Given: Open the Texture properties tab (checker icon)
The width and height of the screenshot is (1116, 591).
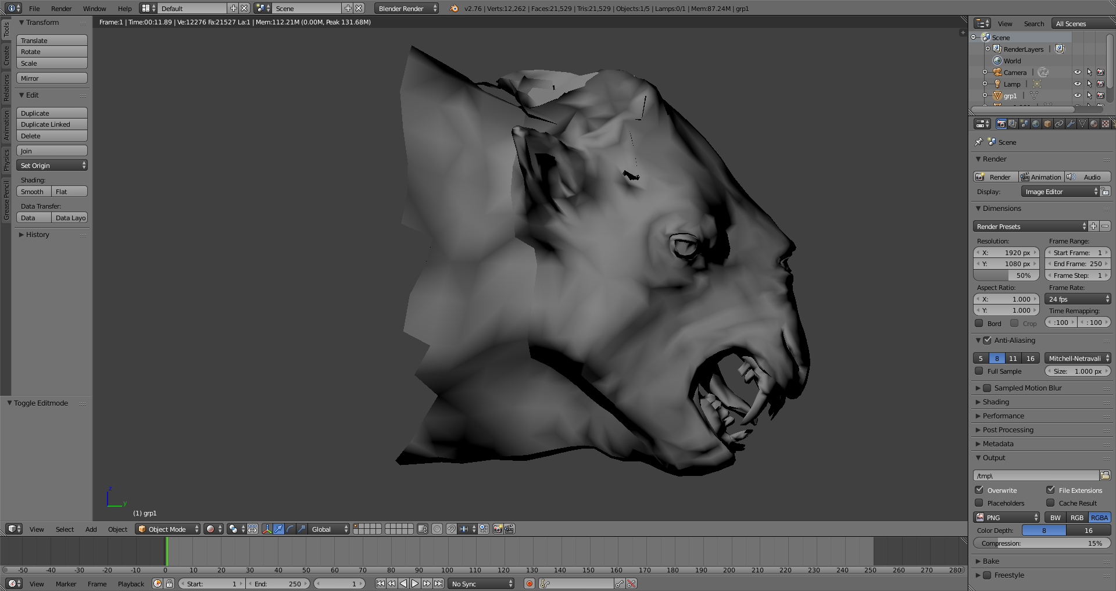Looking at the screenshot, I should (x=1106, y=124).
